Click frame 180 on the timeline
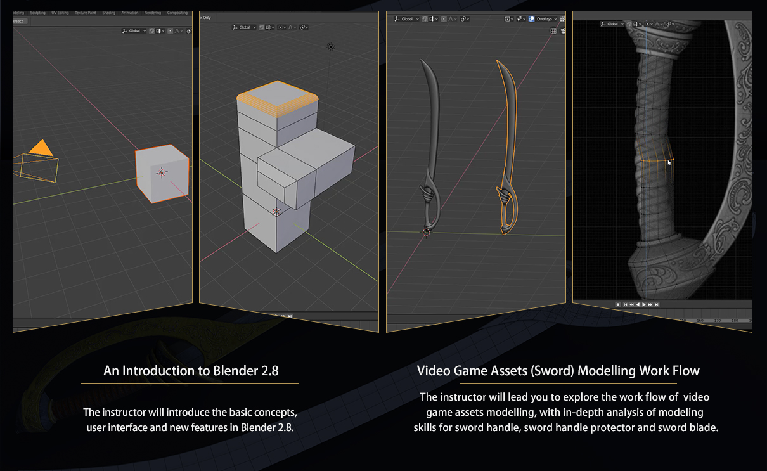The image size is (767, 471). (735, 321)
